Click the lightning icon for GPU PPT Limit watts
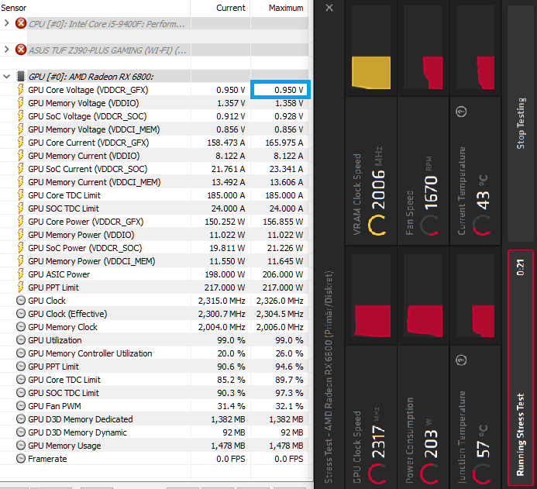The width and height of the screenshot is (537, 489). click(x=21, y=288)
